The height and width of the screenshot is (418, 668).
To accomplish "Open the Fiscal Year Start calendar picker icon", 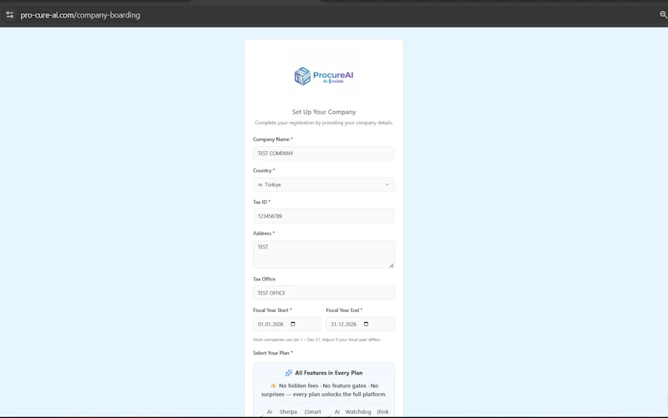I will pos(293,324).
